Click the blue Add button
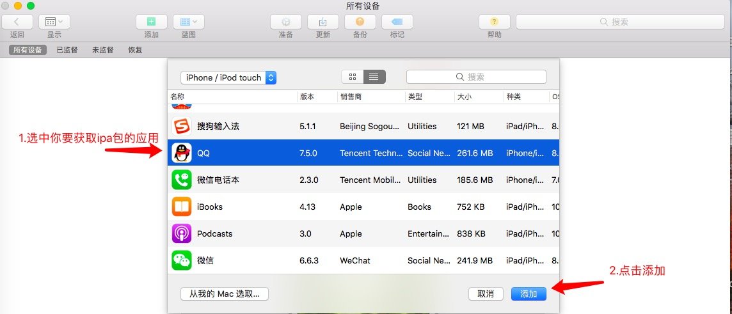732x314 pixels. (529, 294)
